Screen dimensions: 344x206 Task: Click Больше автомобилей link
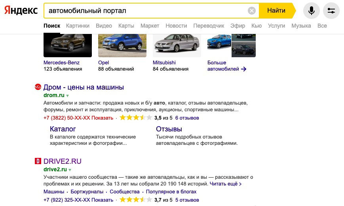click(223, 66)
